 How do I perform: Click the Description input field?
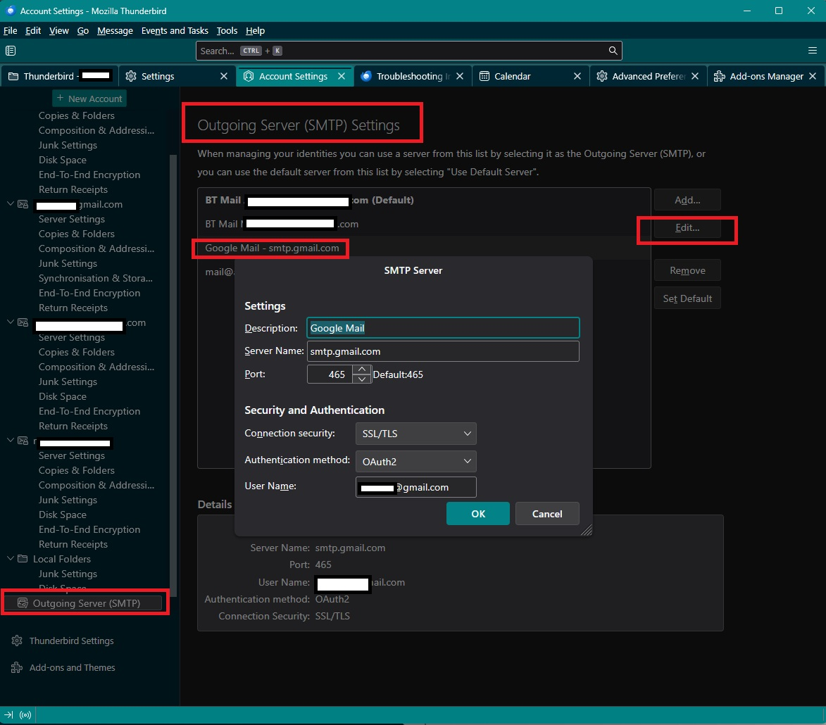[443, 328]
